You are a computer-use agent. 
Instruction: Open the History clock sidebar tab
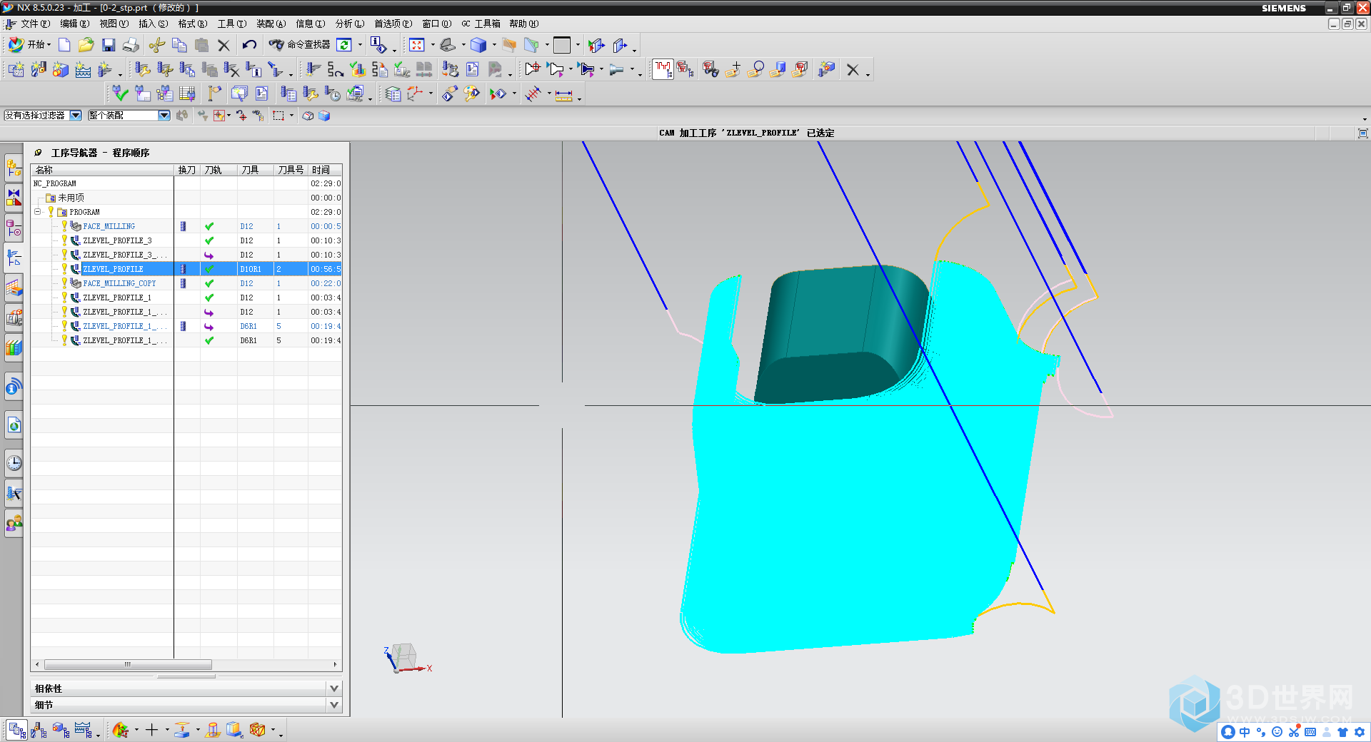pyautogui.click(x=14, y=463)
